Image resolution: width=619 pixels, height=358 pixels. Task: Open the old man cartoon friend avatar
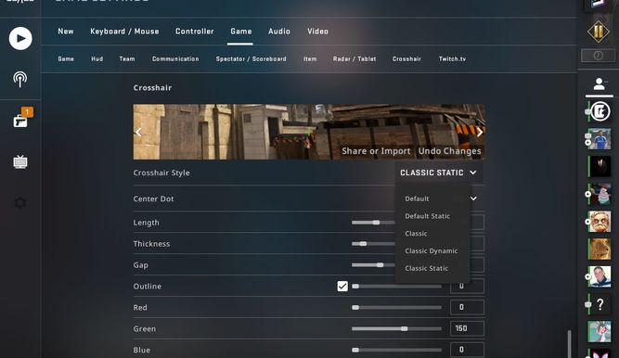coord(600,222)
